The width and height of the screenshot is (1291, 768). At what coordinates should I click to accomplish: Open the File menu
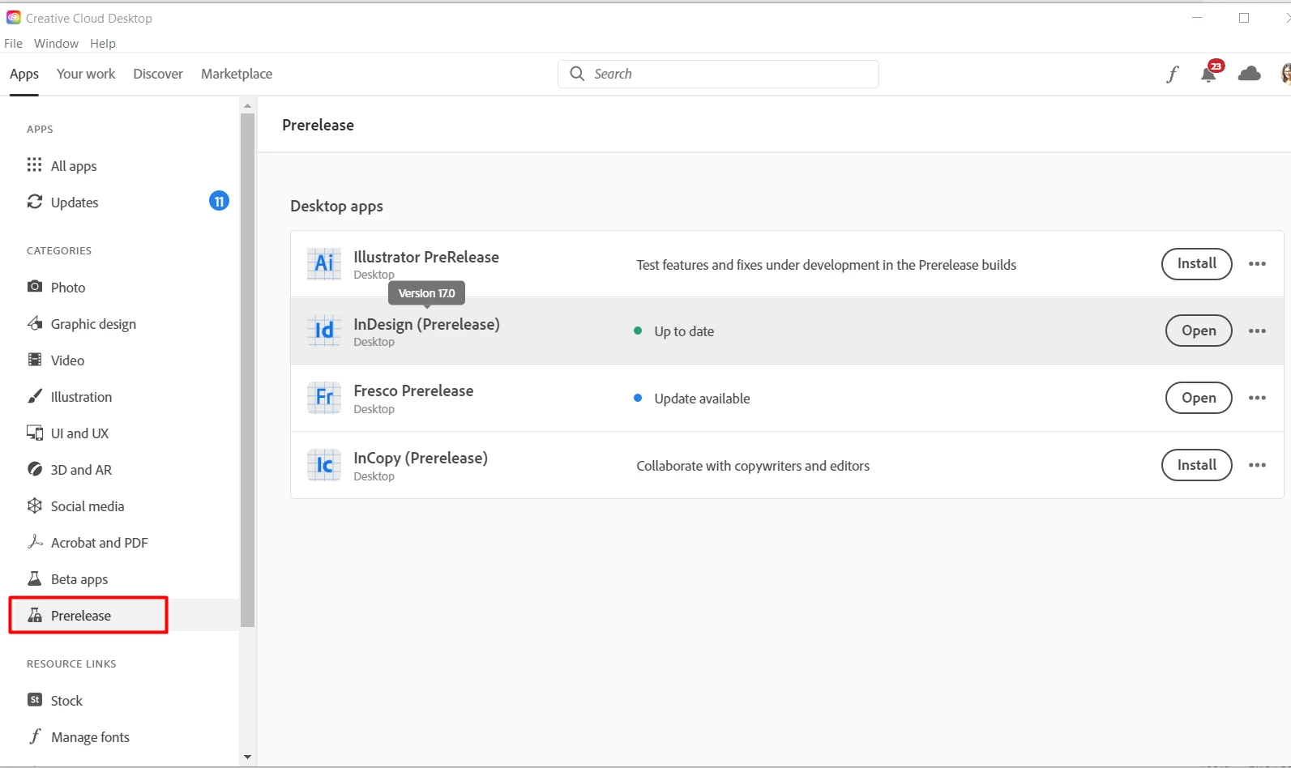point(14,44)
